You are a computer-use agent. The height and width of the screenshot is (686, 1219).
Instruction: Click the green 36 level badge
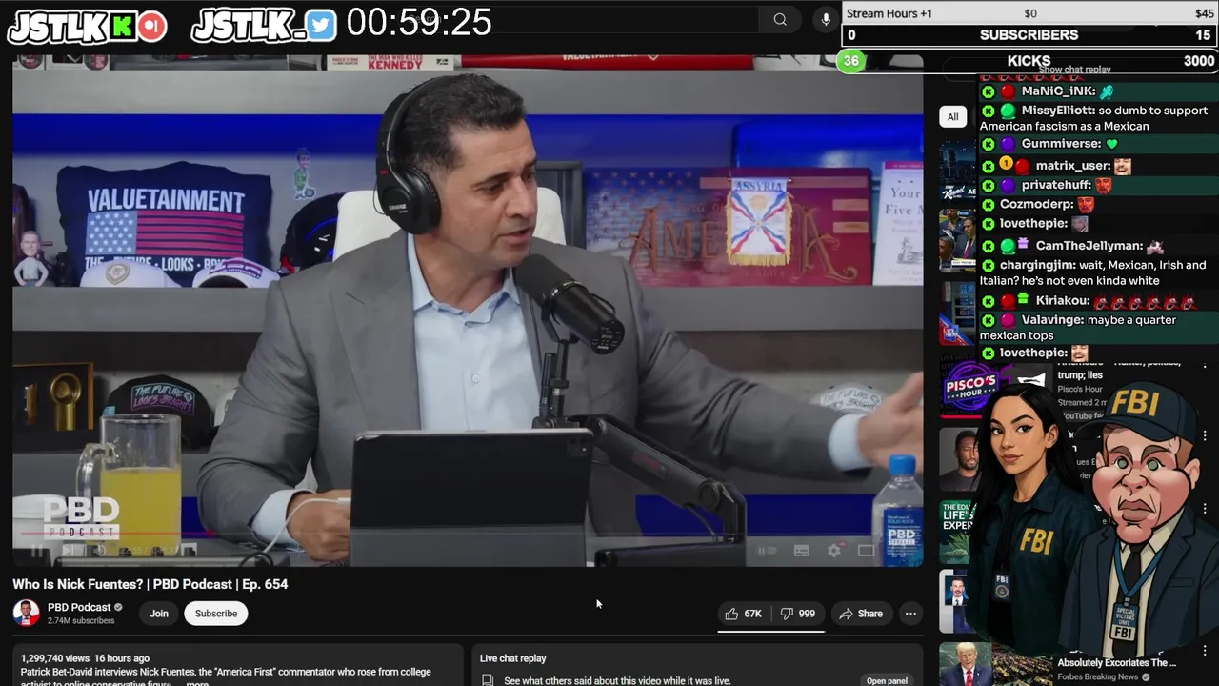point(851,61)
